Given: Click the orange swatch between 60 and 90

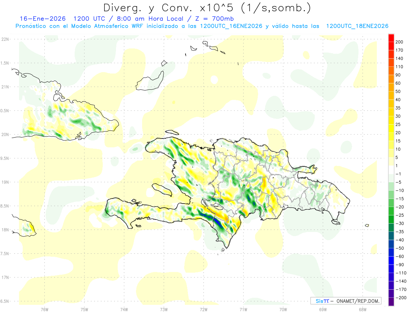Looking at the screenshot, I should [391, 79].
